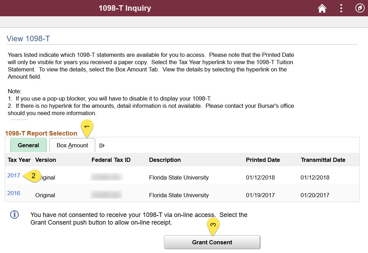Click yellow callout marker number 3
The width and height of the screenshot is (368, 253).
213,226
